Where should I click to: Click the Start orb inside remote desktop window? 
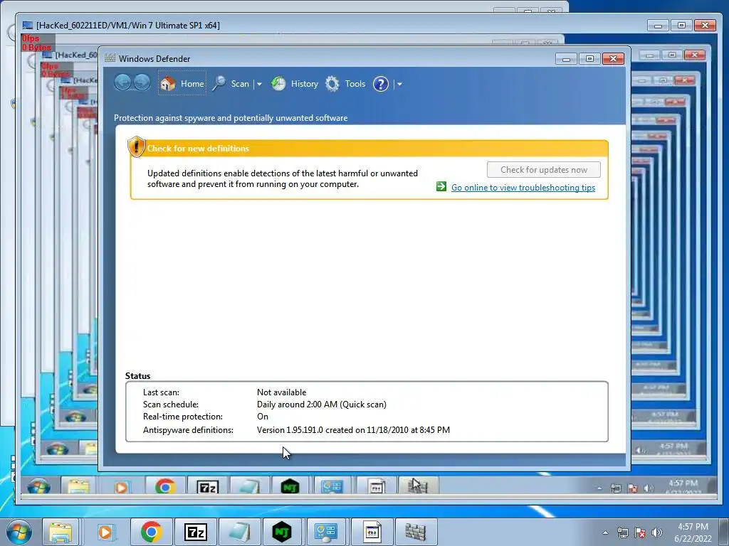click(x=39, y=486)
